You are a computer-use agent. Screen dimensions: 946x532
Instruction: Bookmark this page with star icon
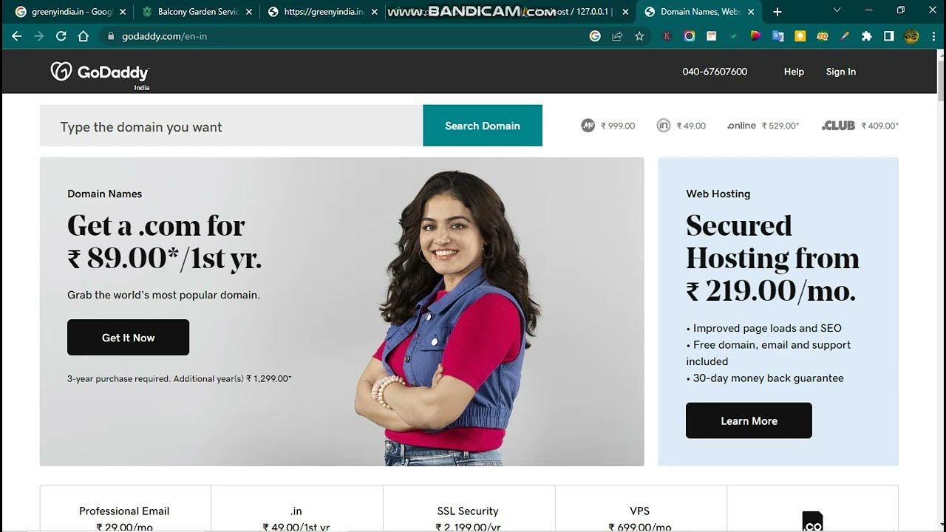point(639,36)
